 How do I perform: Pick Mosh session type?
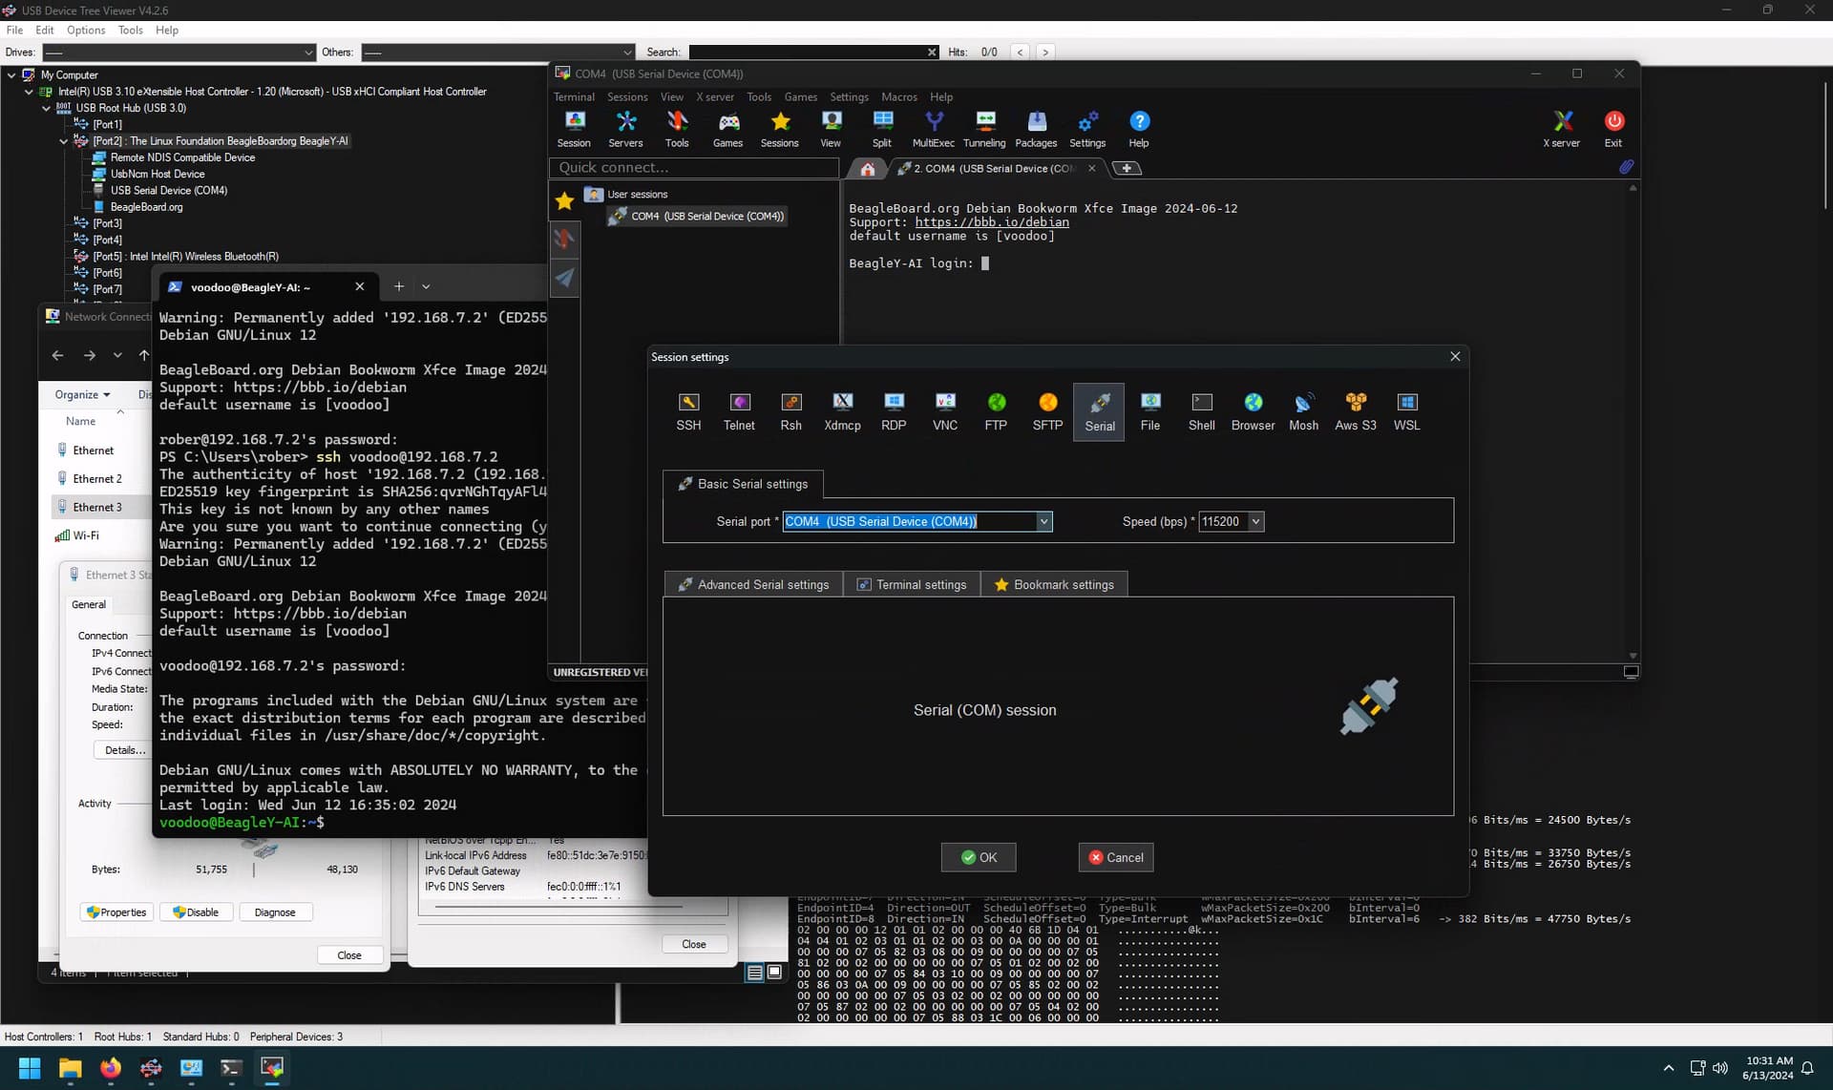point(1303,411)
